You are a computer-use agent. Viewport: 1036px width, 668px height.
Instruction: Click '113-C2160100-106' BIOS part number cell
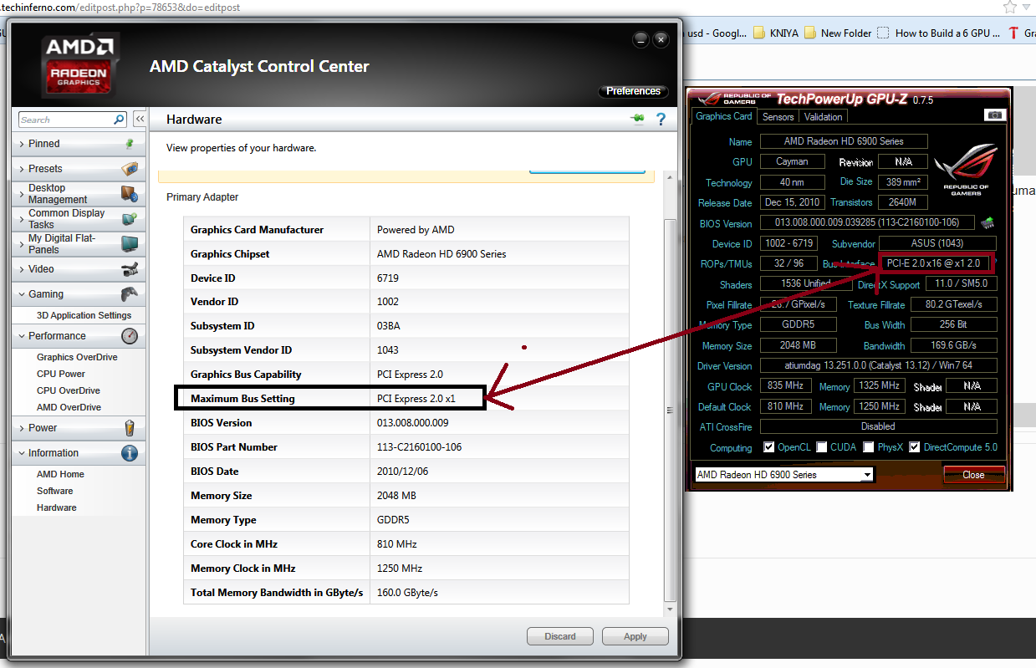499,447
